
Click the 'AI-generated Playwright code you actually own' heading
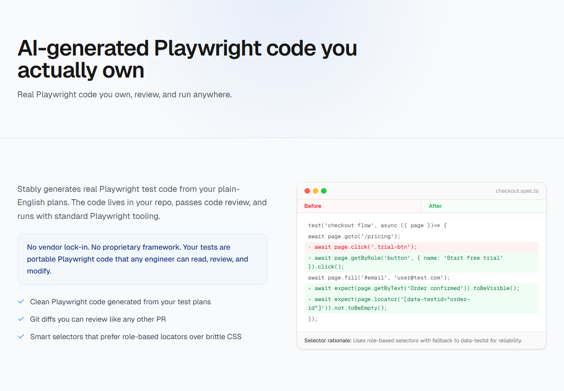coord(187,59)
